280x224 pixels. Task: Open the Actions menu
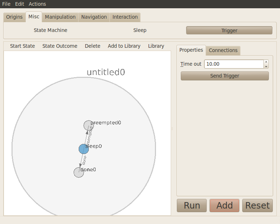[37, 4]
